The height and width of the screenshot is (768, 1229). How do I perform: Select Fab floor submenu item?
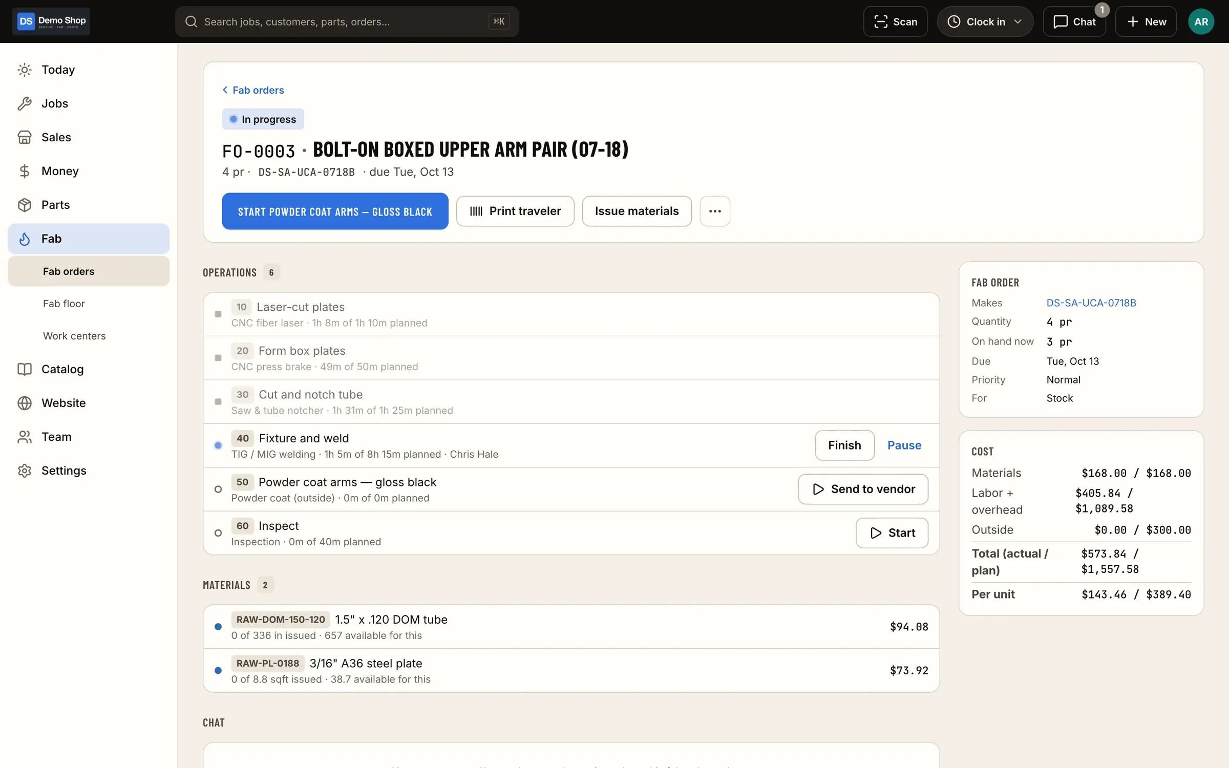(89, 304)
